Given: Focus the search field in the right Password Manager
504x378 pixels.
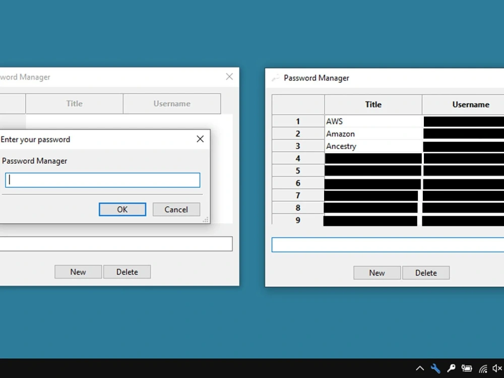Looking at the screenshot, I should click(x=388, y=245).
